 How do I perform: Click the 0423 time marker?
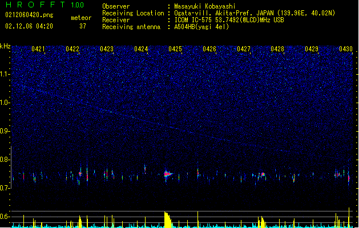[x=107, y=49]
